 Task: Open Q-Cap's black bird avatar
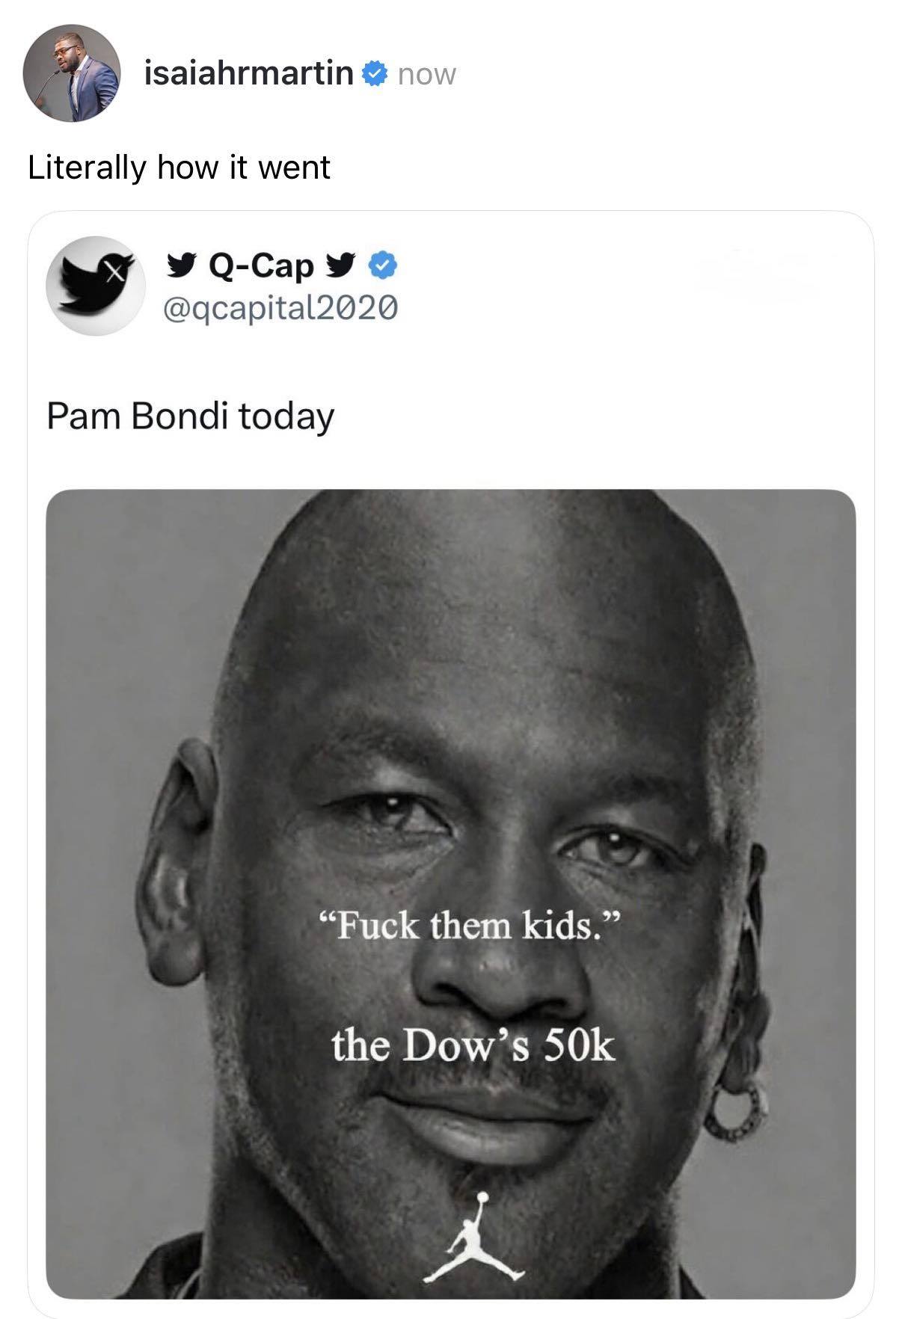tap(96, 286)
